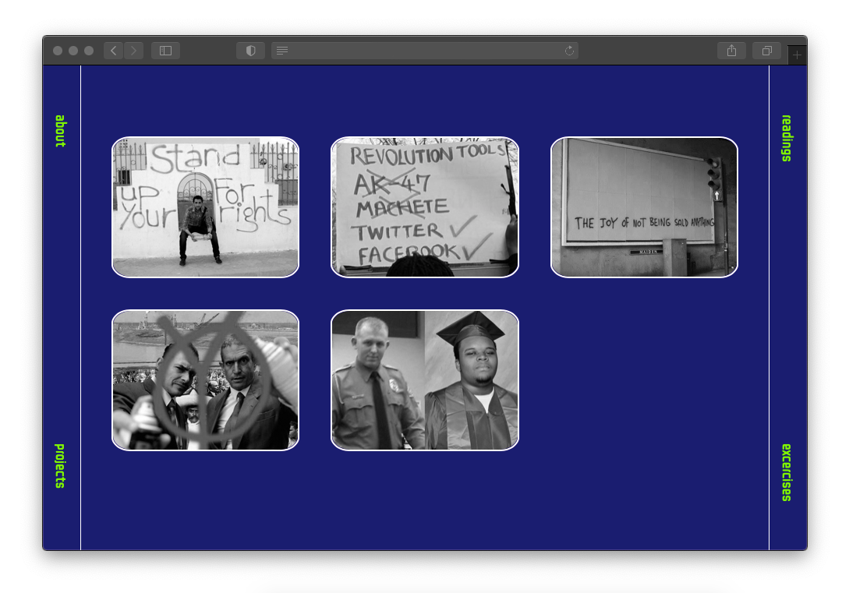Open the 'Stand up for your rights' graffiti image
Image resolution: width=842 pixels, height=593 pixels.
click(205, 207)
